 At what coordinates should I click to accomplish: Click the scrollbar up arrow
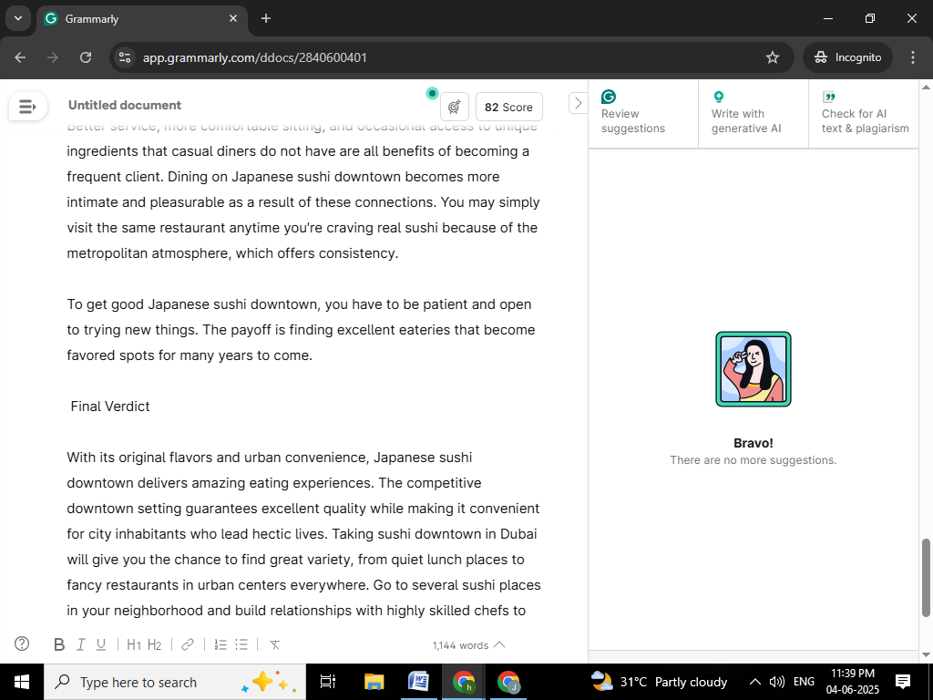click(x=926, y=87)
